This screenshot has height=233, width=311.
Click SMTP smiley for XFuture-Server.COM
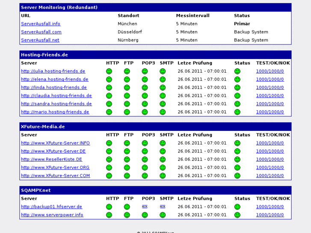coord(163,175)
